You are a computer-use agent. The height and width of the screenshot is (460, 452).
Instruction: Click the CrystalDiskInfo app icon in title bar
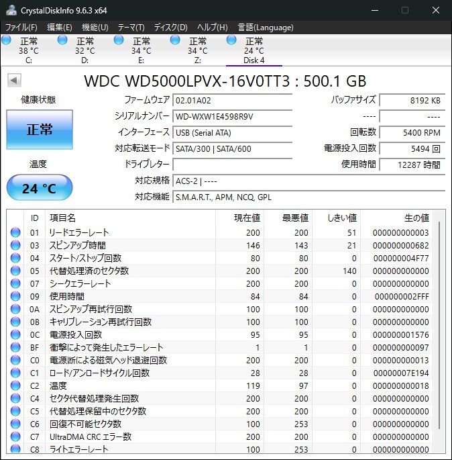[11, 10]
